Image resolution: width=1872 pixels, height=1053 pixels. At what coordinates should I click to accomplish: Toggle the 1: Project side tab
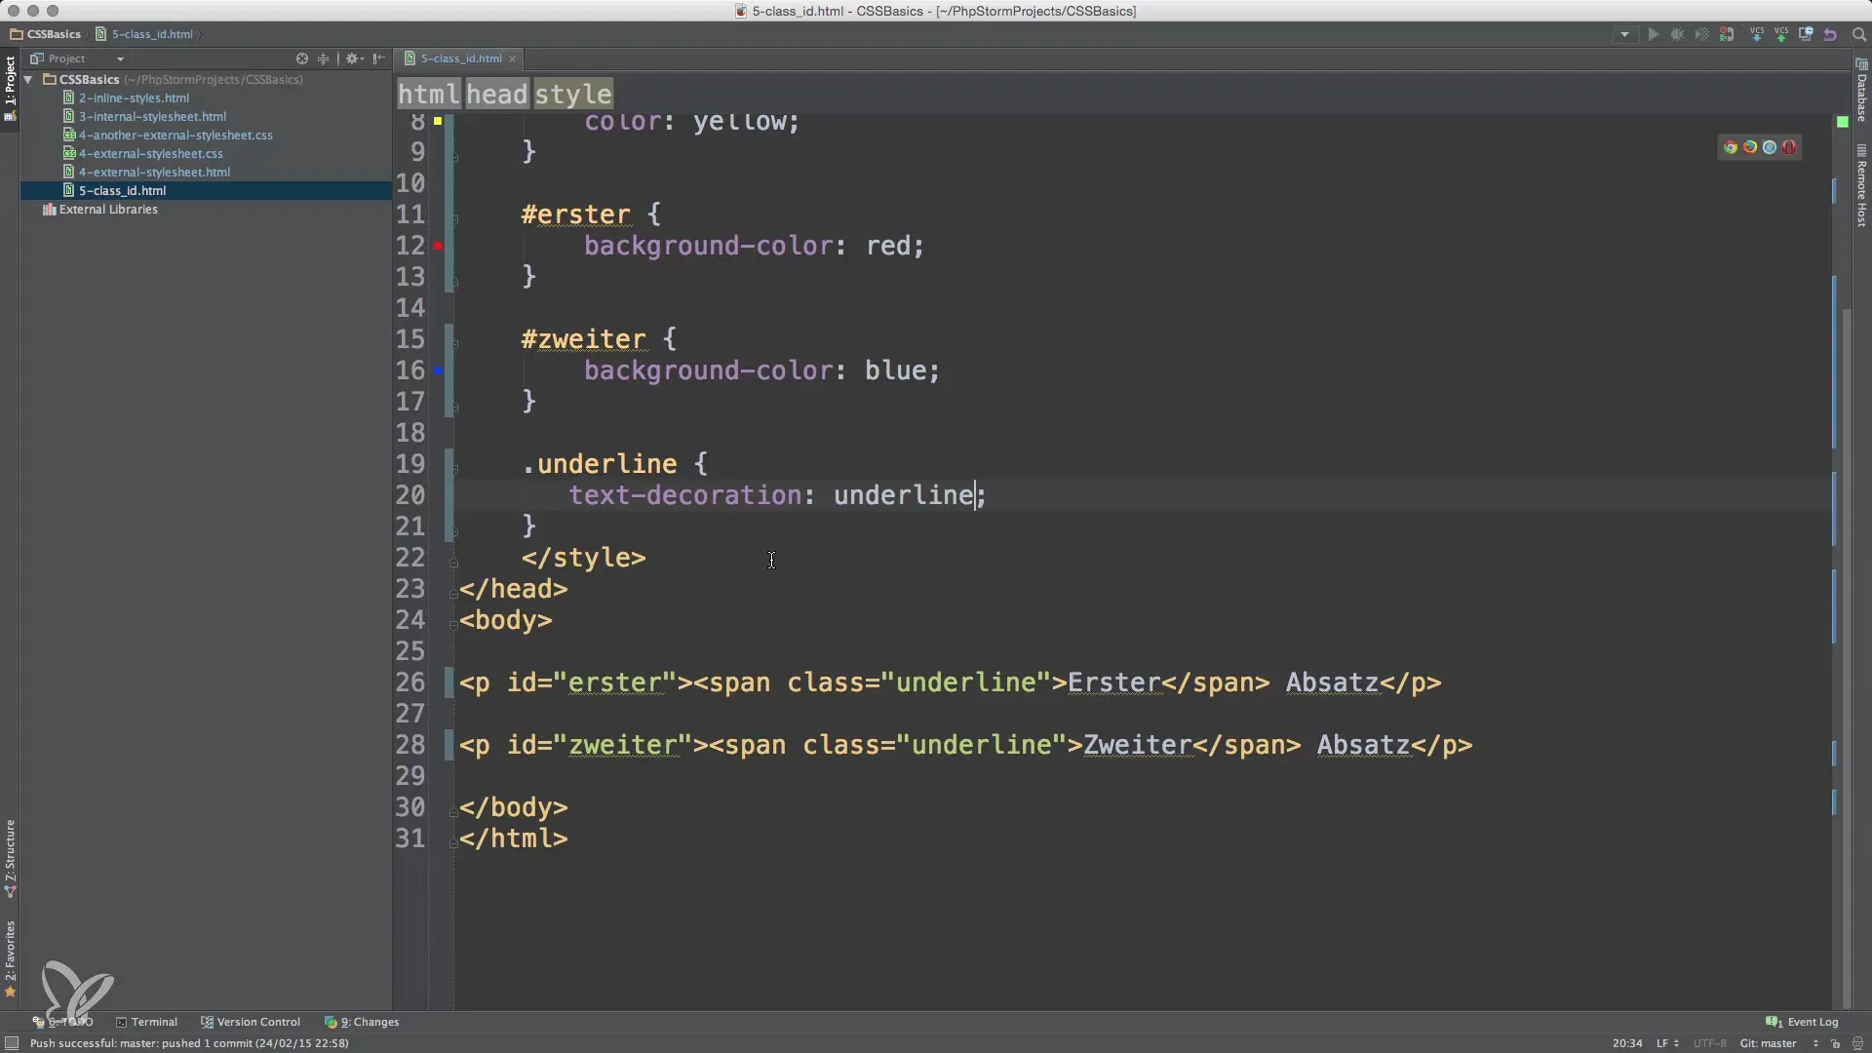point(10,88)
